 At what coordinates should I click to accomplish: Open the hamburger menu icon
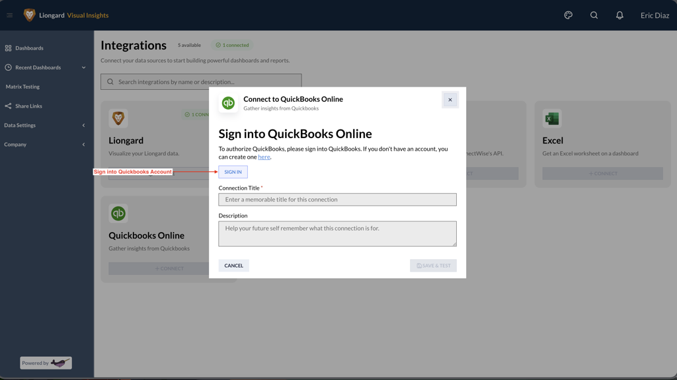pyautogui.click(x=9, y=15)
